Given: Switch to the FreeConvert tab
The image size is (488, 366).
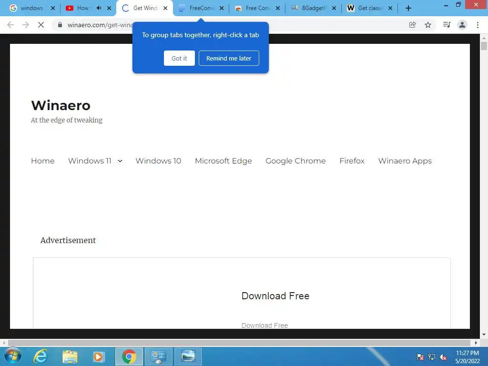Looking at the screenshot, I should 201,8.
